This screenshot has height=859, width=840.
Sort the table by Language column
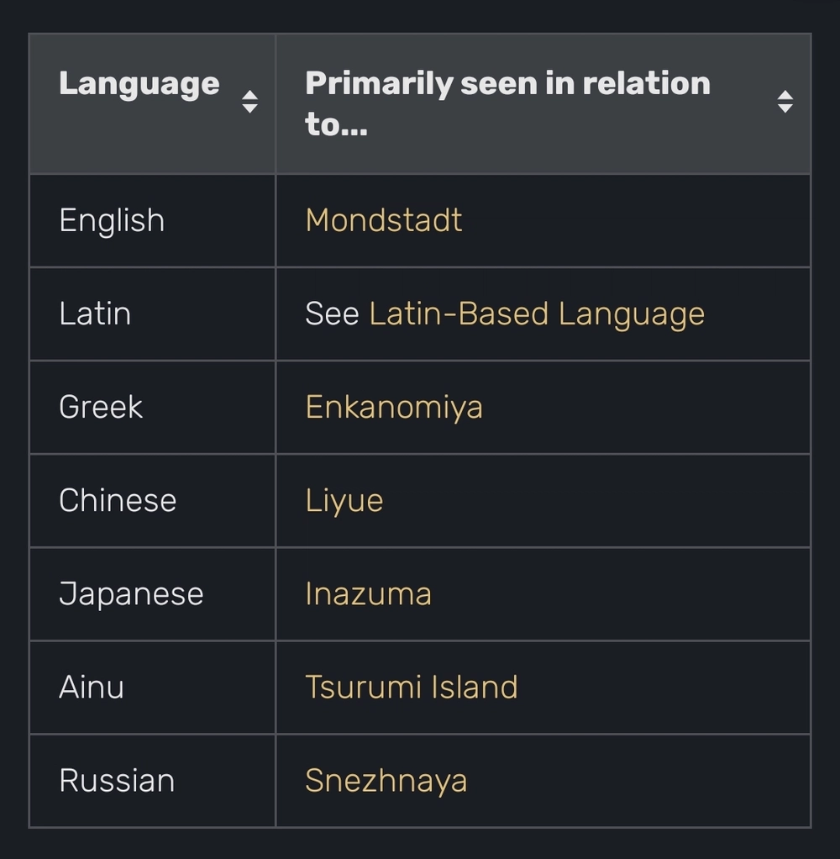(139, 83)
